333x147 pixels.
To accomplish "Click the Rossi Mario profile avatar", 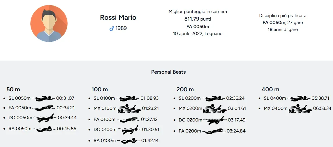I will [49, 23].
